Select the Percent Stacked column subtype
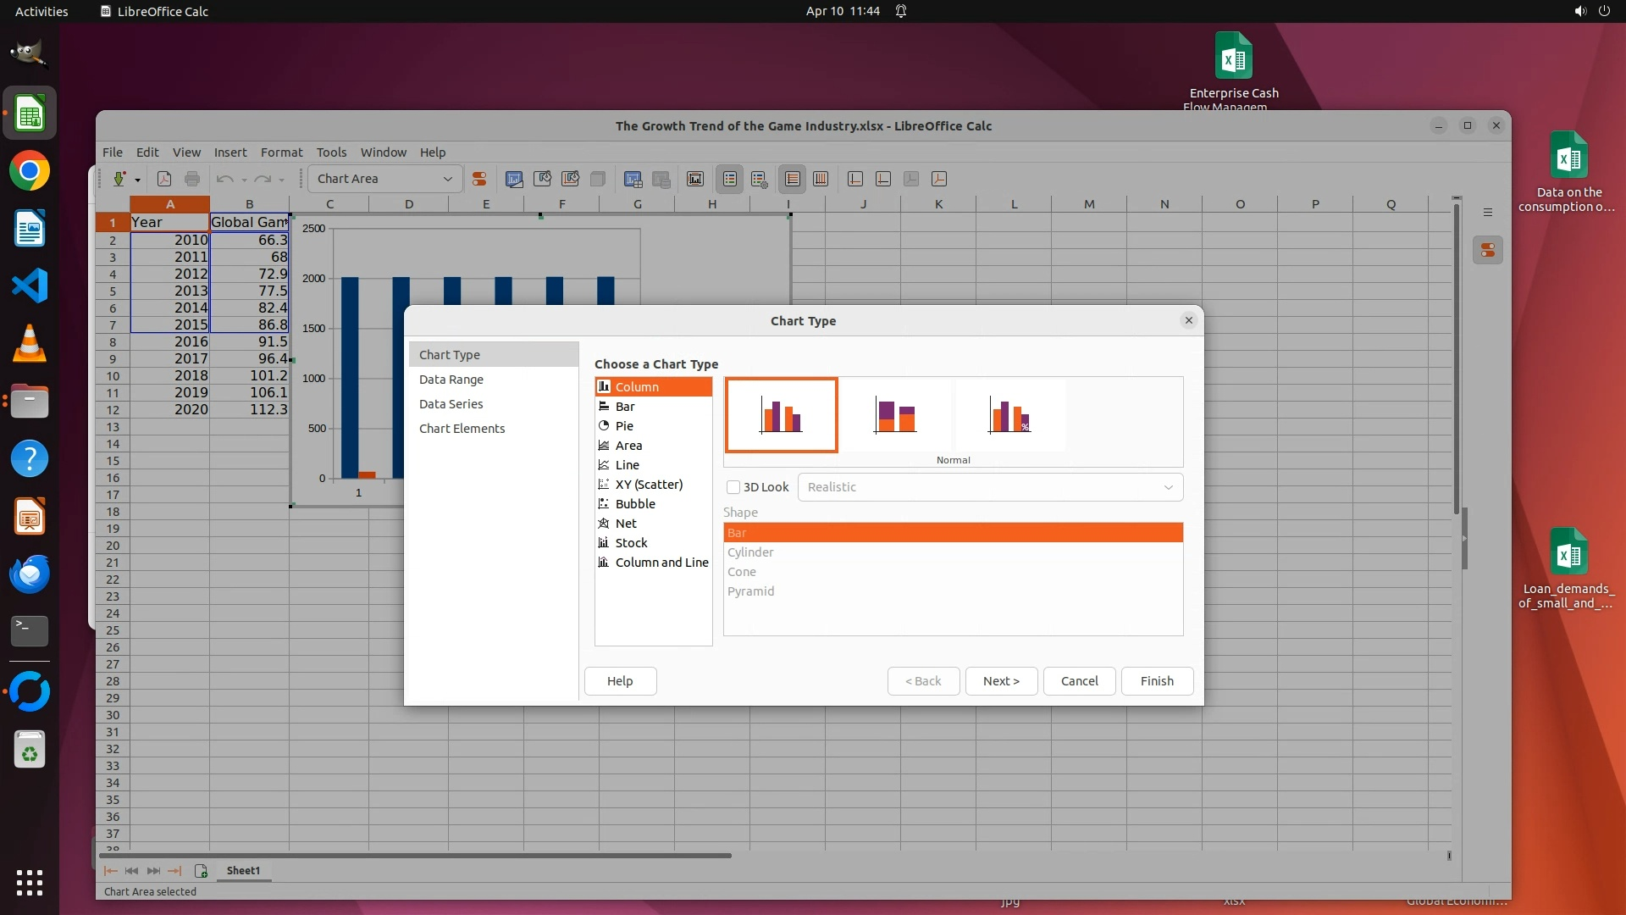This screenshot has width=1626, height=915. point(1009,416)
